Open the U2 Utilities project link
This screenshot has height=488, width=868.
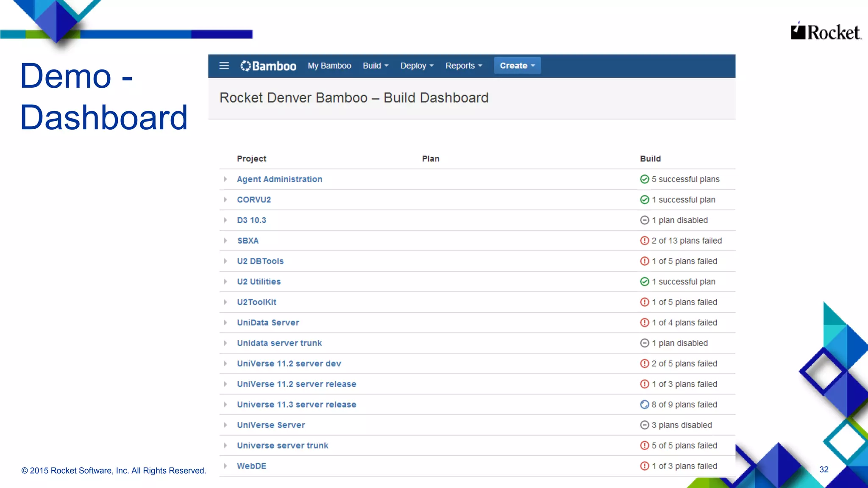tap(259, 282)
